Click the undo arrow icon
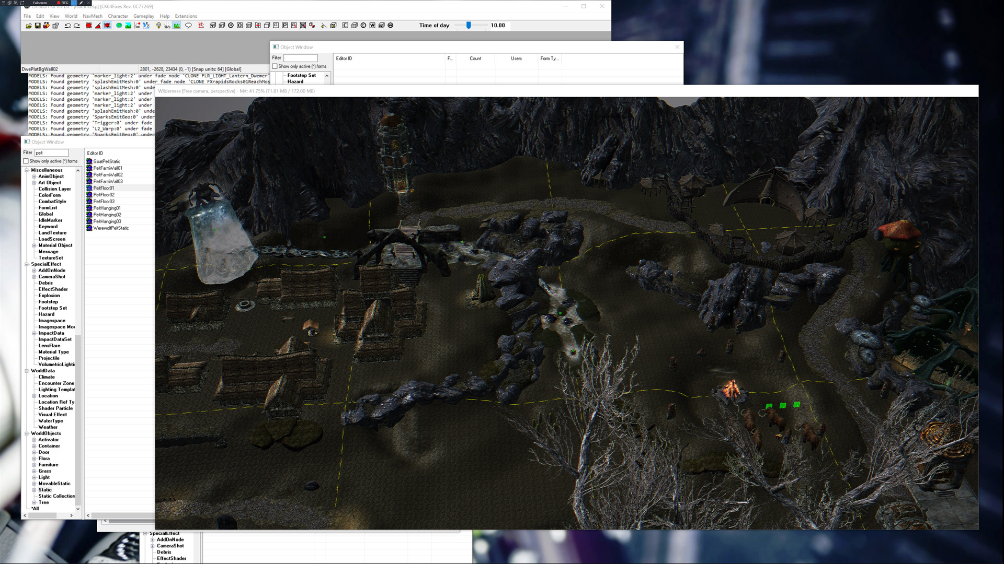Viewport: 1004px width, 564px height. (67, 26)
